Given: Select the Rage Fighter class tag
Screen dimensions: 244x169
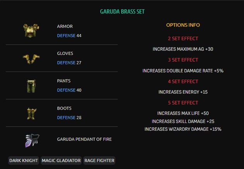Looking at the screenshot, I should (99, 160).
